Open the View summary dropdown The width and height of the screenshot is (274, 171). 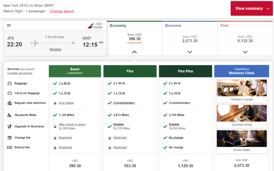(x=252, y=9)
